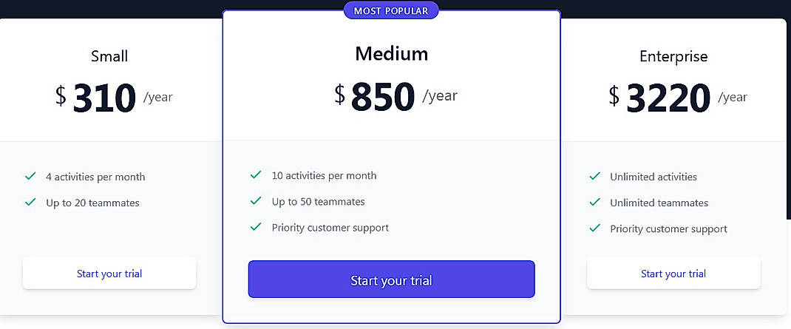Click checkmark beside Unlimited activities
This screenshot has height=329, width=791.
[594, 176]
